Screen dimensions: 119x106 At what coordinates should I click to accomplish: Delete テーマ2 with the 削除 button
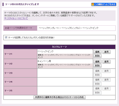pos(97,66)
